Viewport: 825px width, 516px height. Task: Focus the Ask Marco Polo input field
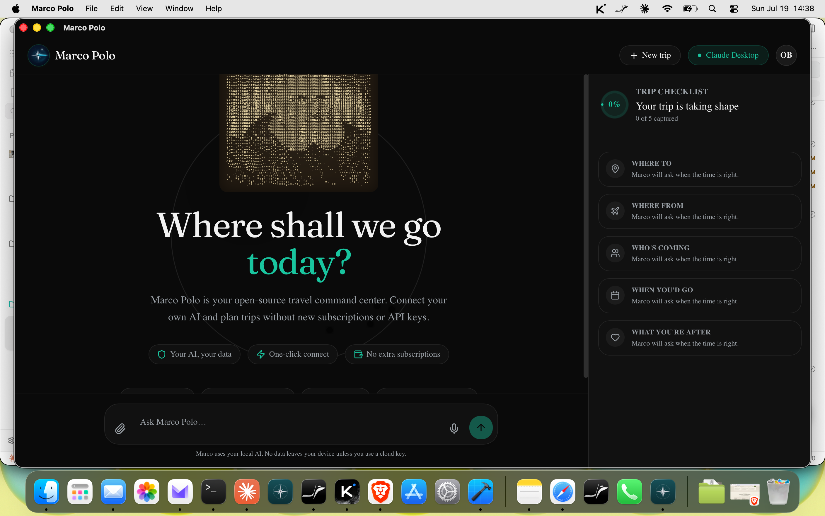click(x=290, y=422)
